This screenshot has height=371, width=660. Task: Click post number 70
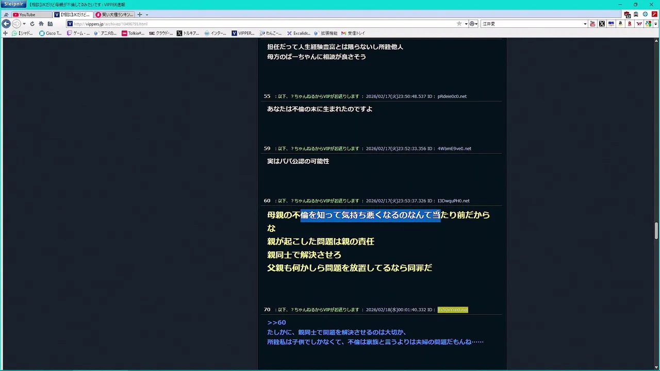(267, 310)
